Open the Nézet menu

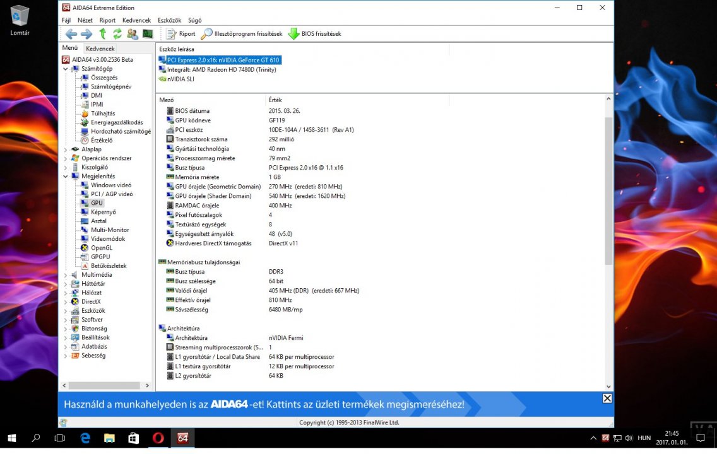tap(85, 21)
